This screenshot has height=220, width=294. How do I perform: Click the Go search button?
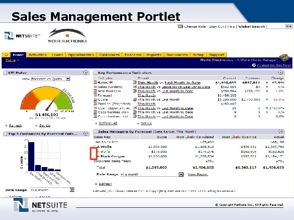[x=289, y=26]
